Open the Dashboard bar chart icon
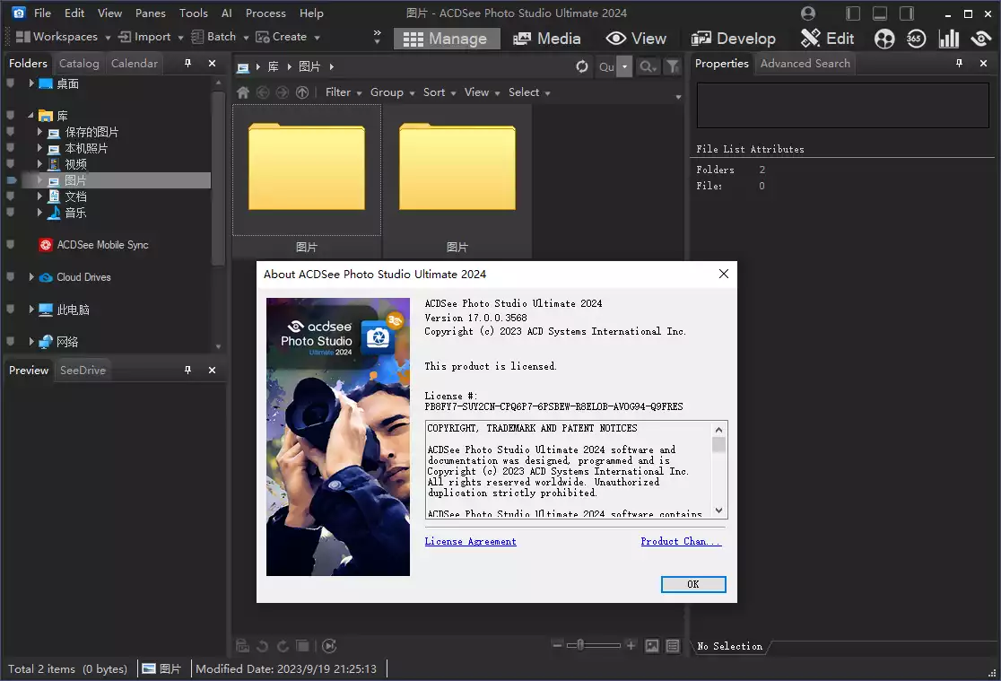Image resolution: width=1001 pixels, height=681 pixels. [x=949, y=39]
